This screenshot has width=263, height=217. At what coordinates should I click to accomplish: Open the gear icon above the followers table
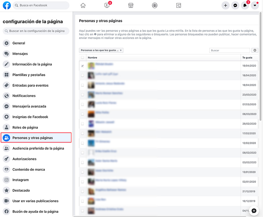coord(254,50)
